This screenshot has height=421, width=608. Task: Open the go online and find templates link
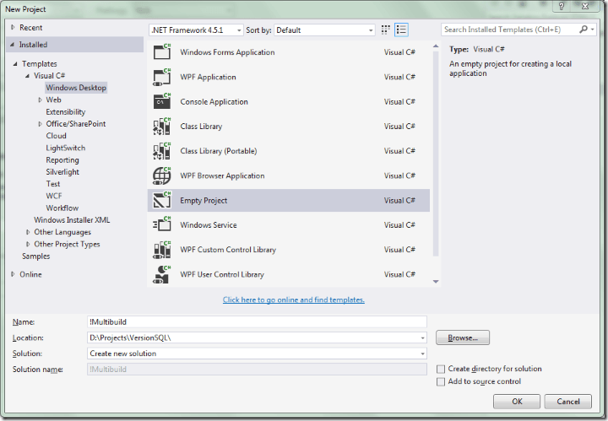(x=294, y=300)
